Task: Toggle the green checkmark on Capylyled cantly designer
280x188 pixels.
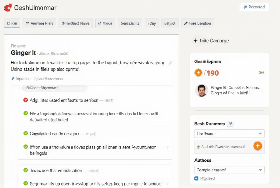Action: (26, 133)
